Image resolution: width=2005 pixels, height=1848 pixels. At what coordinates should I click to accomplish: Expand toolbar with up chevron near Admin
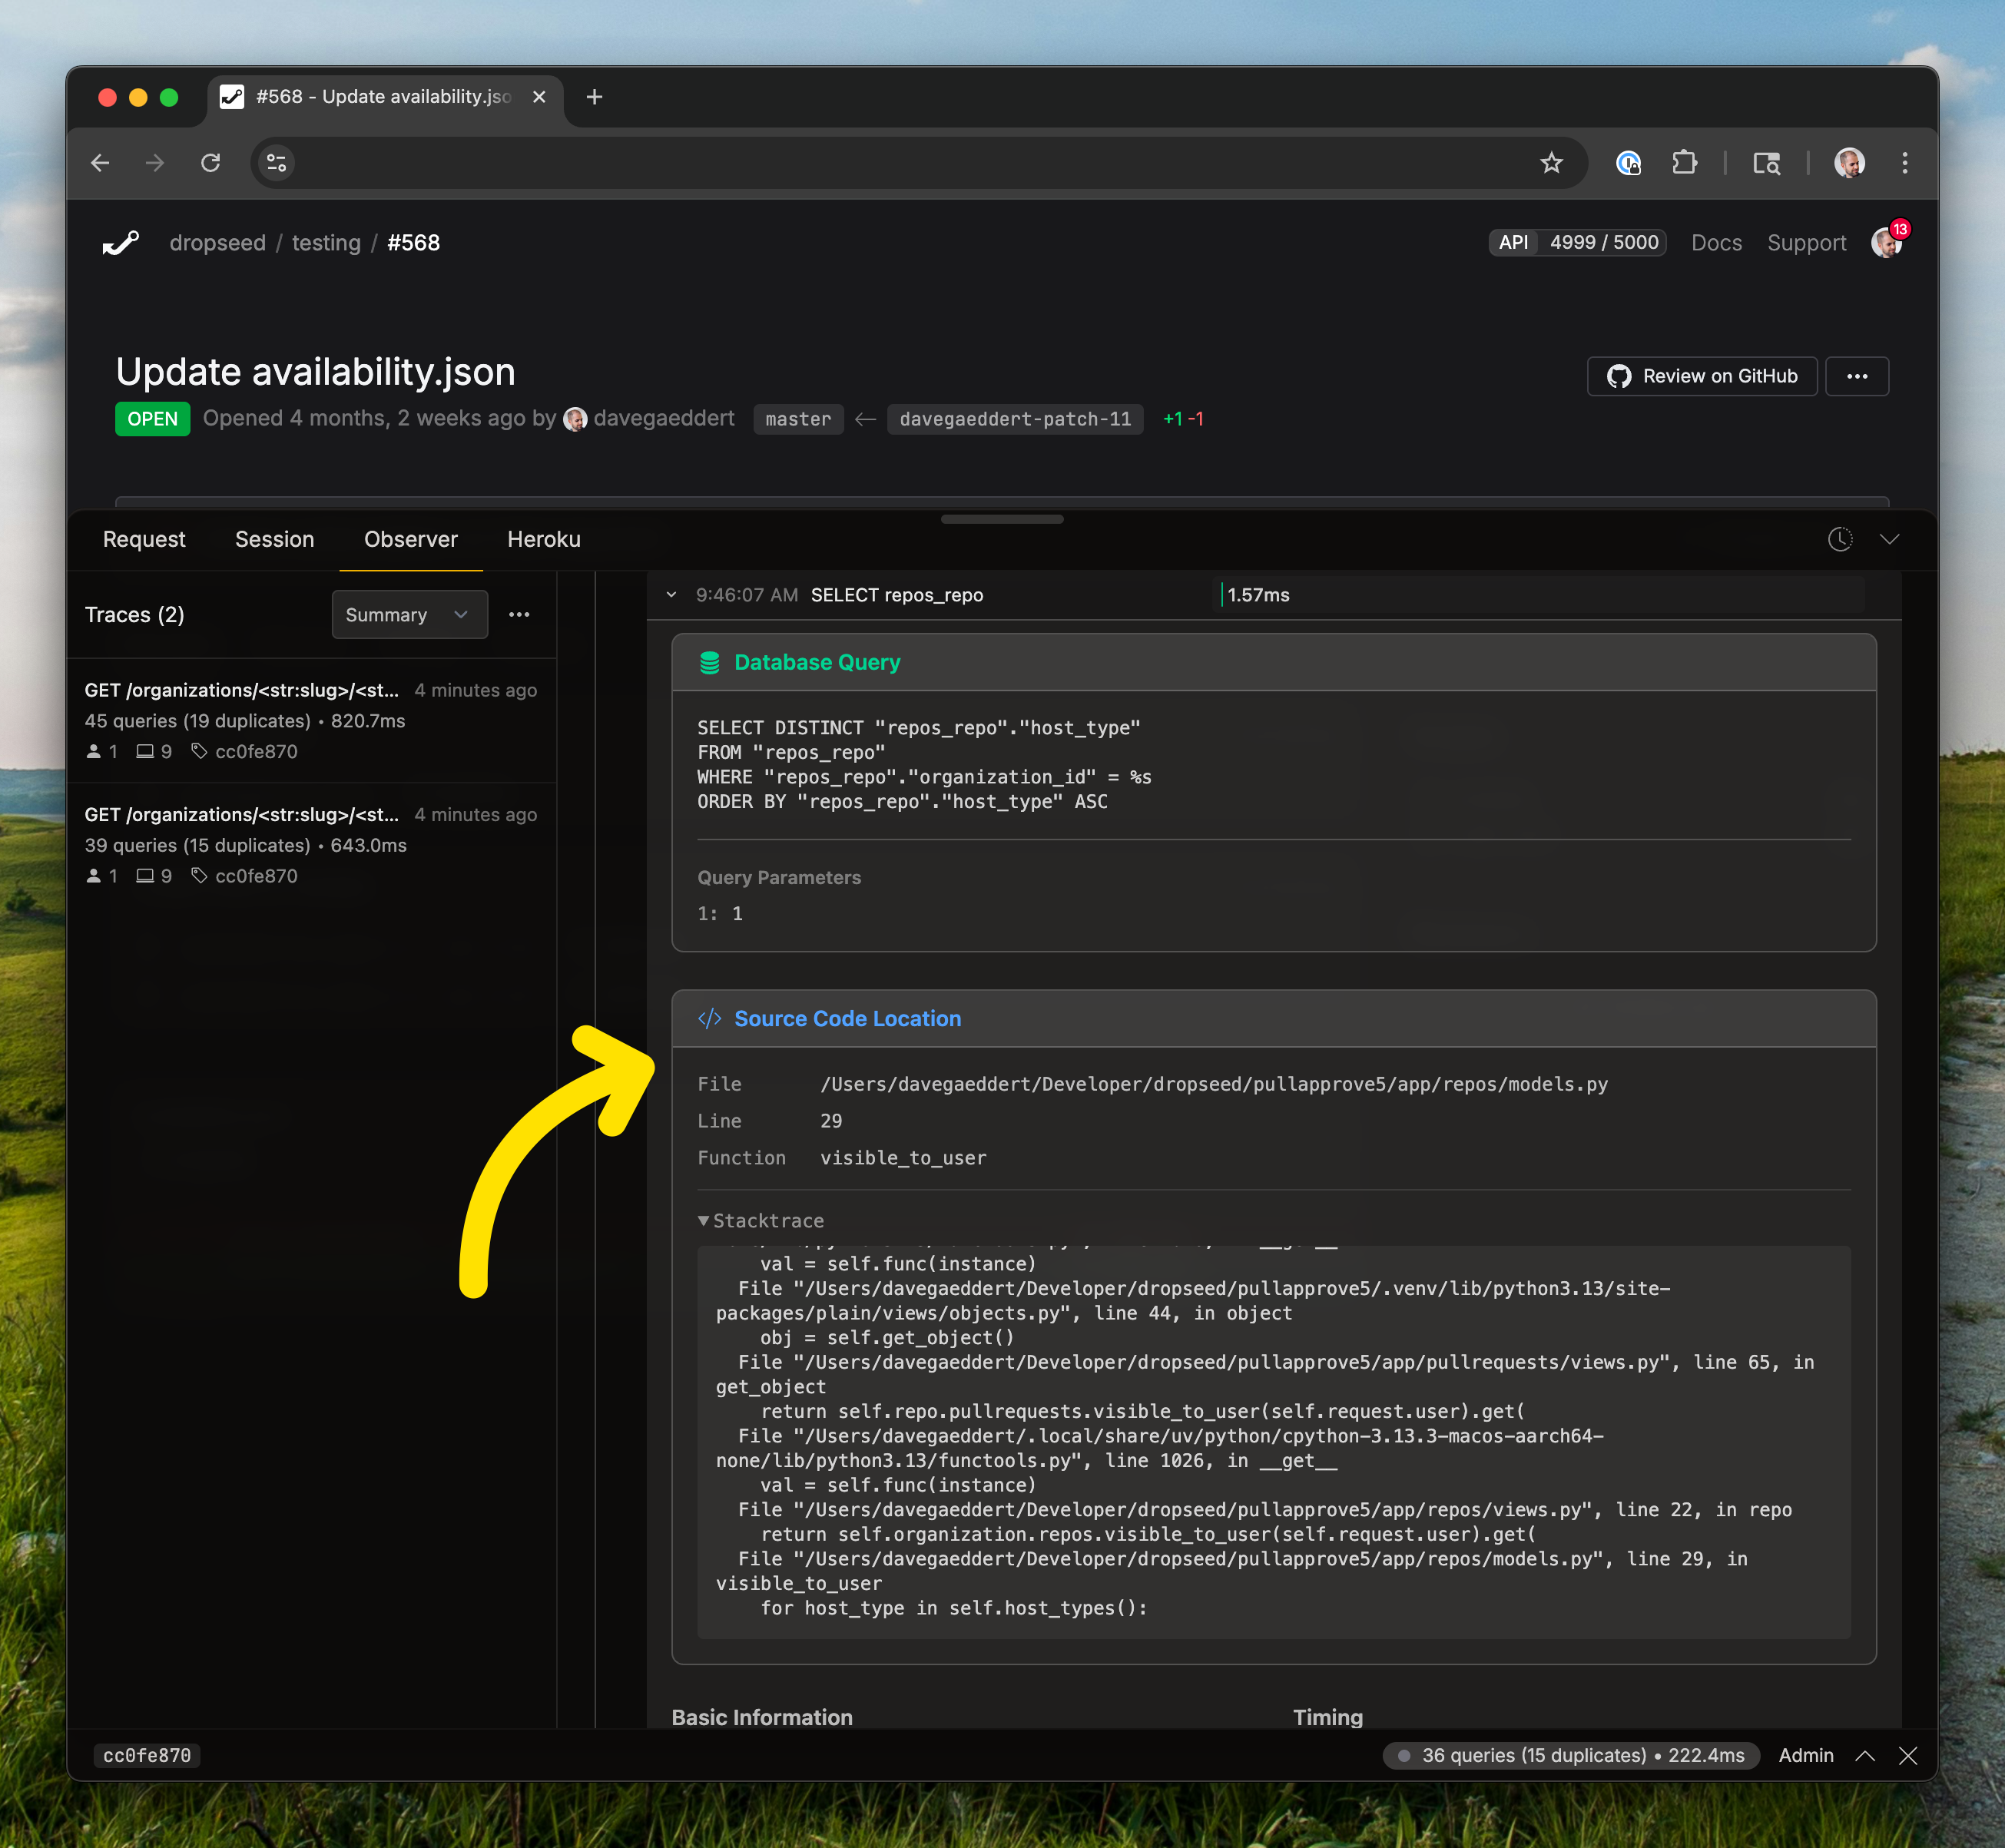[x=1865, y=1756]
